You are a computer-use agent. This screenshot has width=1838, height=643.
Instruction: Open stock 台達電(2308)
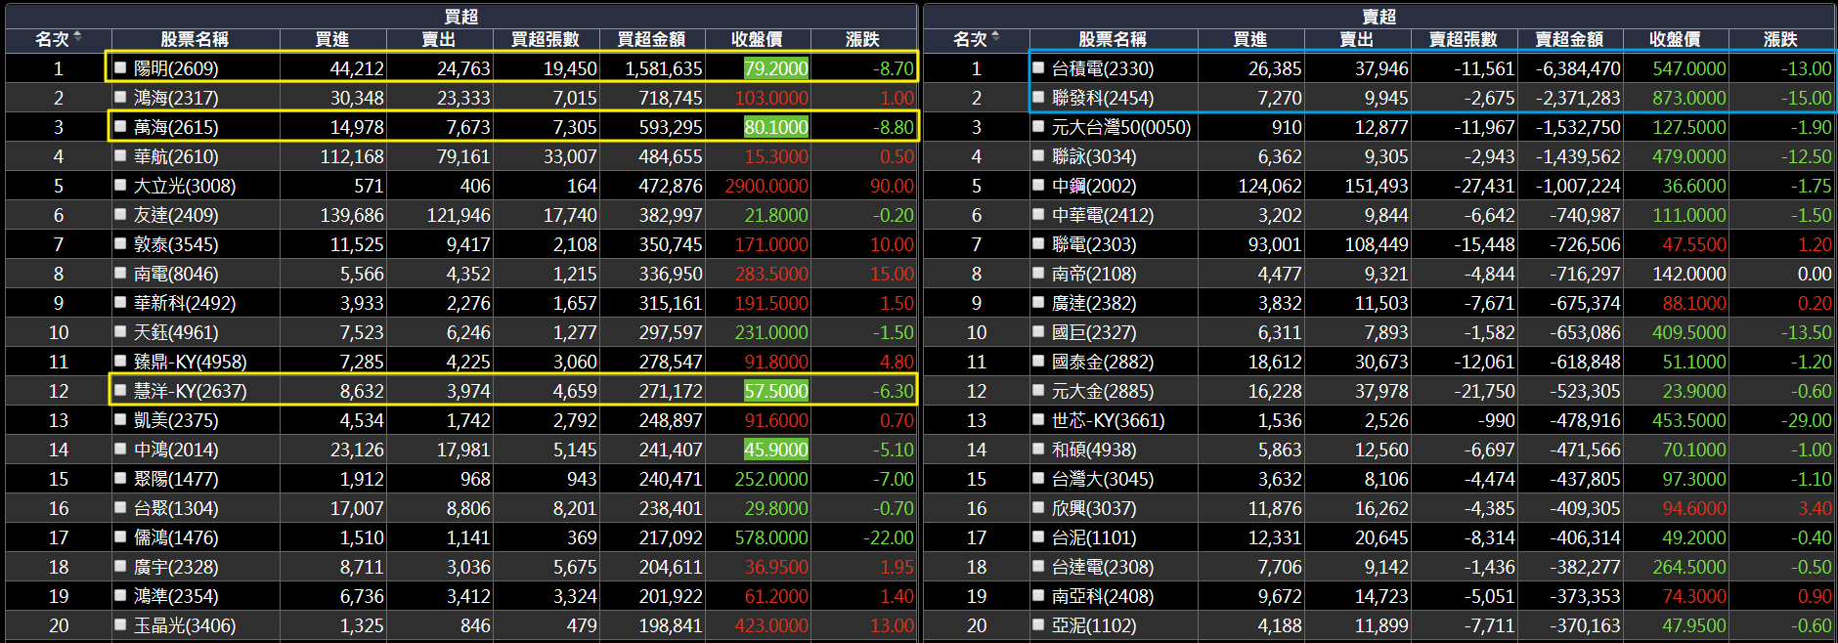pyautogui.click(x=1103, y=567)
